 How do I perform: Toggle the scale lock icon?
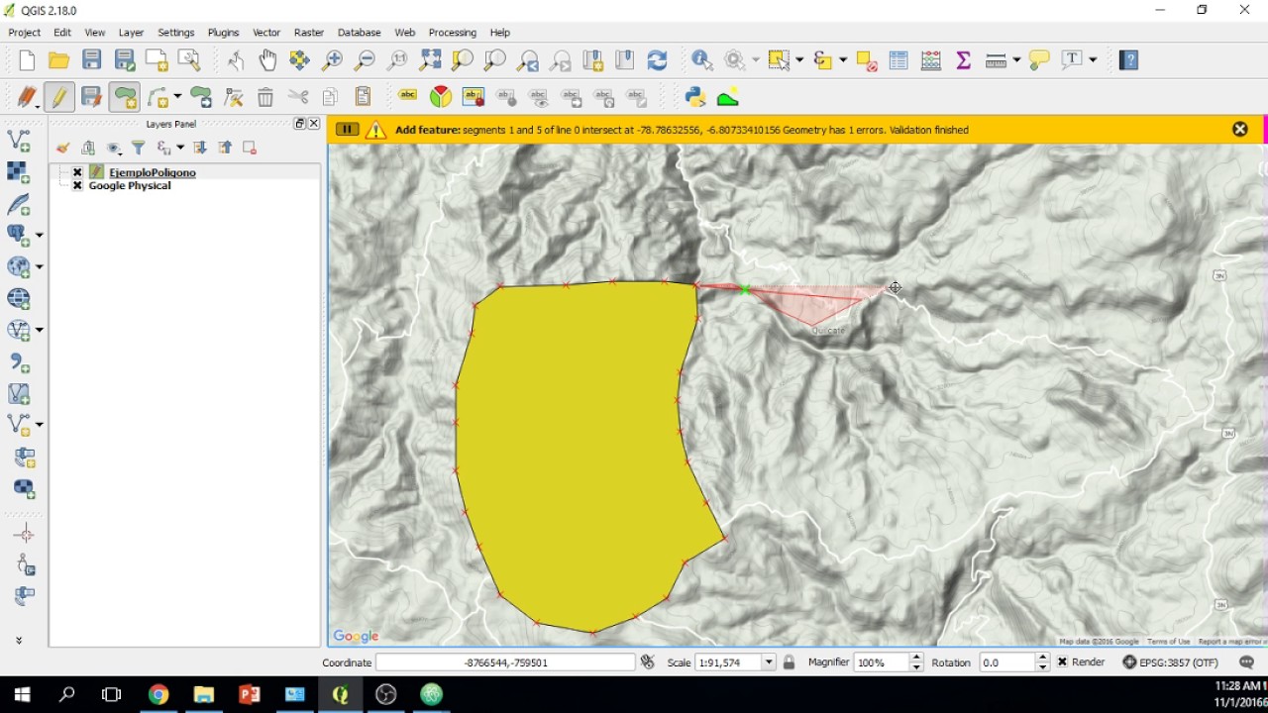pyautogui.click(x=789, y=662)
